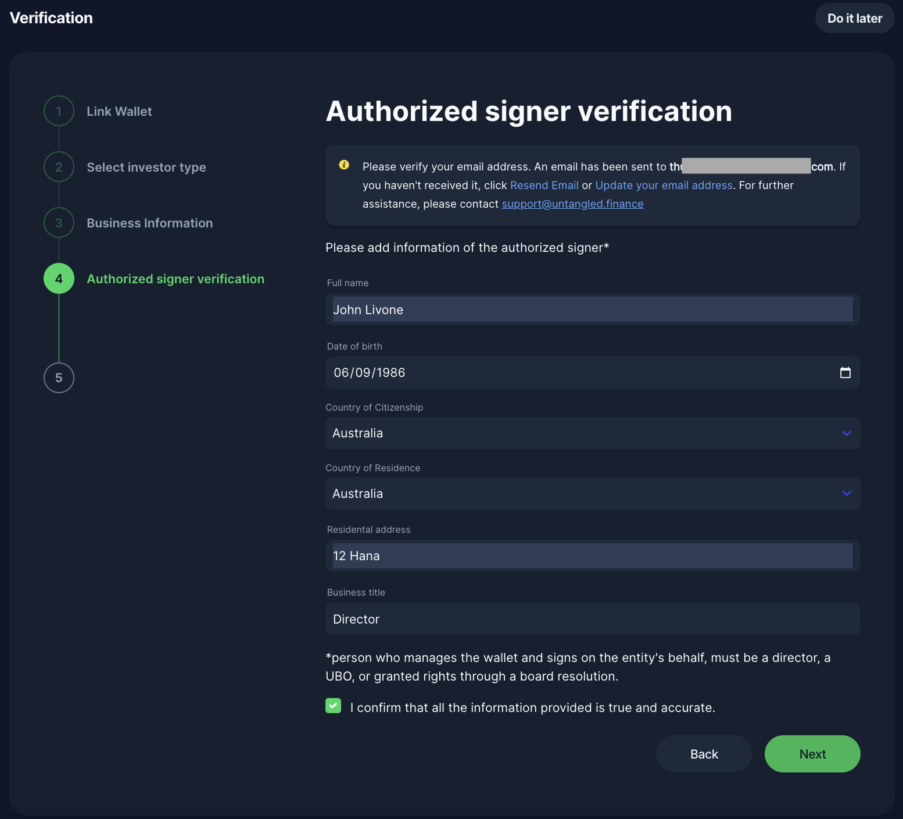
Task: Focus the Business title input field
Action: point(593,619)
